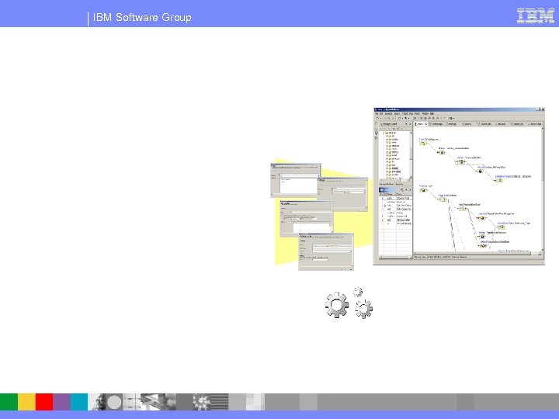This screenshot has height=419, width=559.
Task: Click the dialog containing the white list box
Action: (296, 180)
